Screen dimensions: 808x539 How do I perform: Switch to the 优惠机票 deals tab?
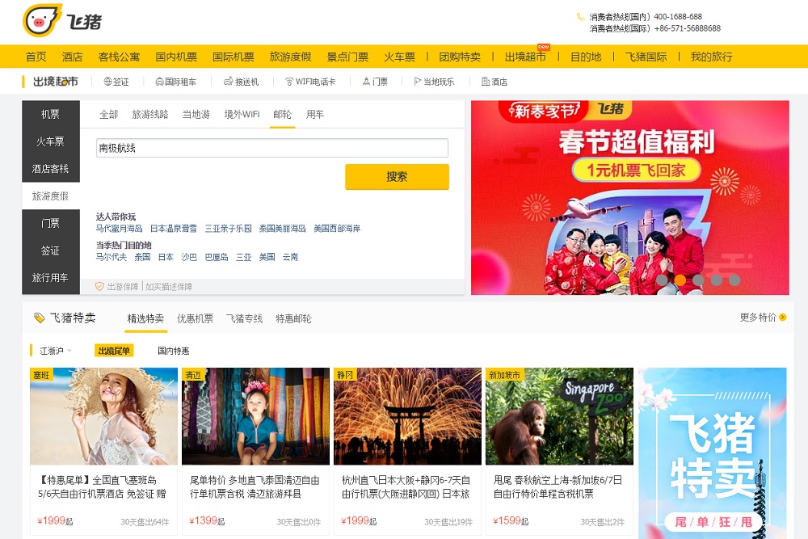pyautogui.click(x=195, y=318)
